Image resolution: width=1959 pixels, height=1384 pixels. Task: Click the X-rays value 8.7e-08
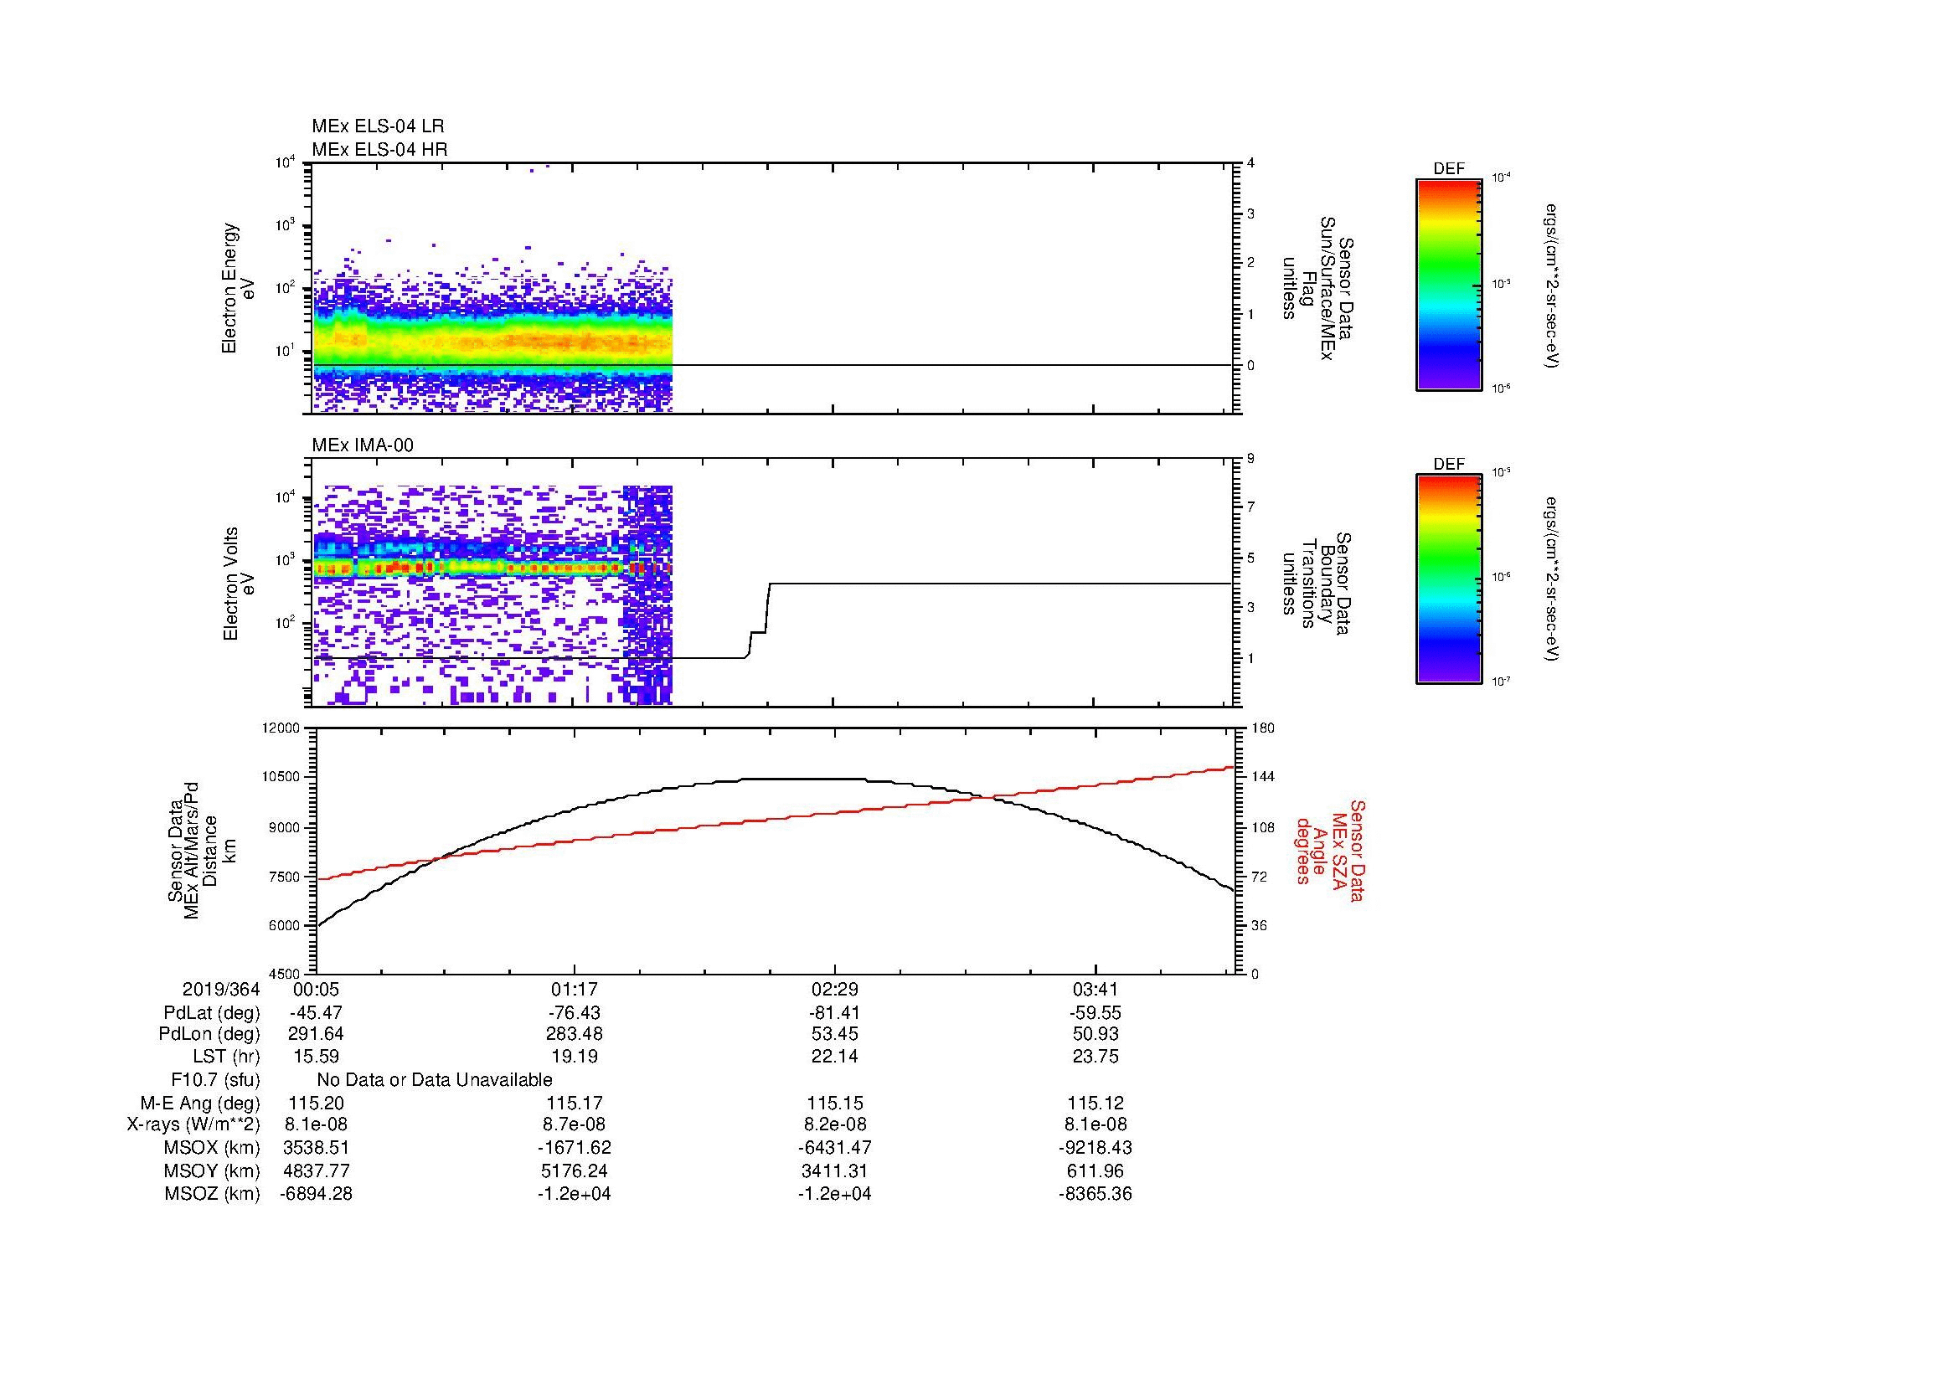(575, 1125)
